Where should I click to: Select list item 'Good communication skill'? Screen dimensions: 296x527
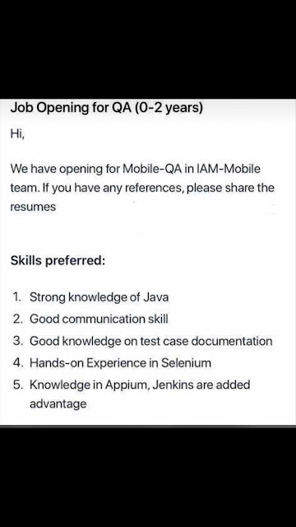click(x=99, y=319)
